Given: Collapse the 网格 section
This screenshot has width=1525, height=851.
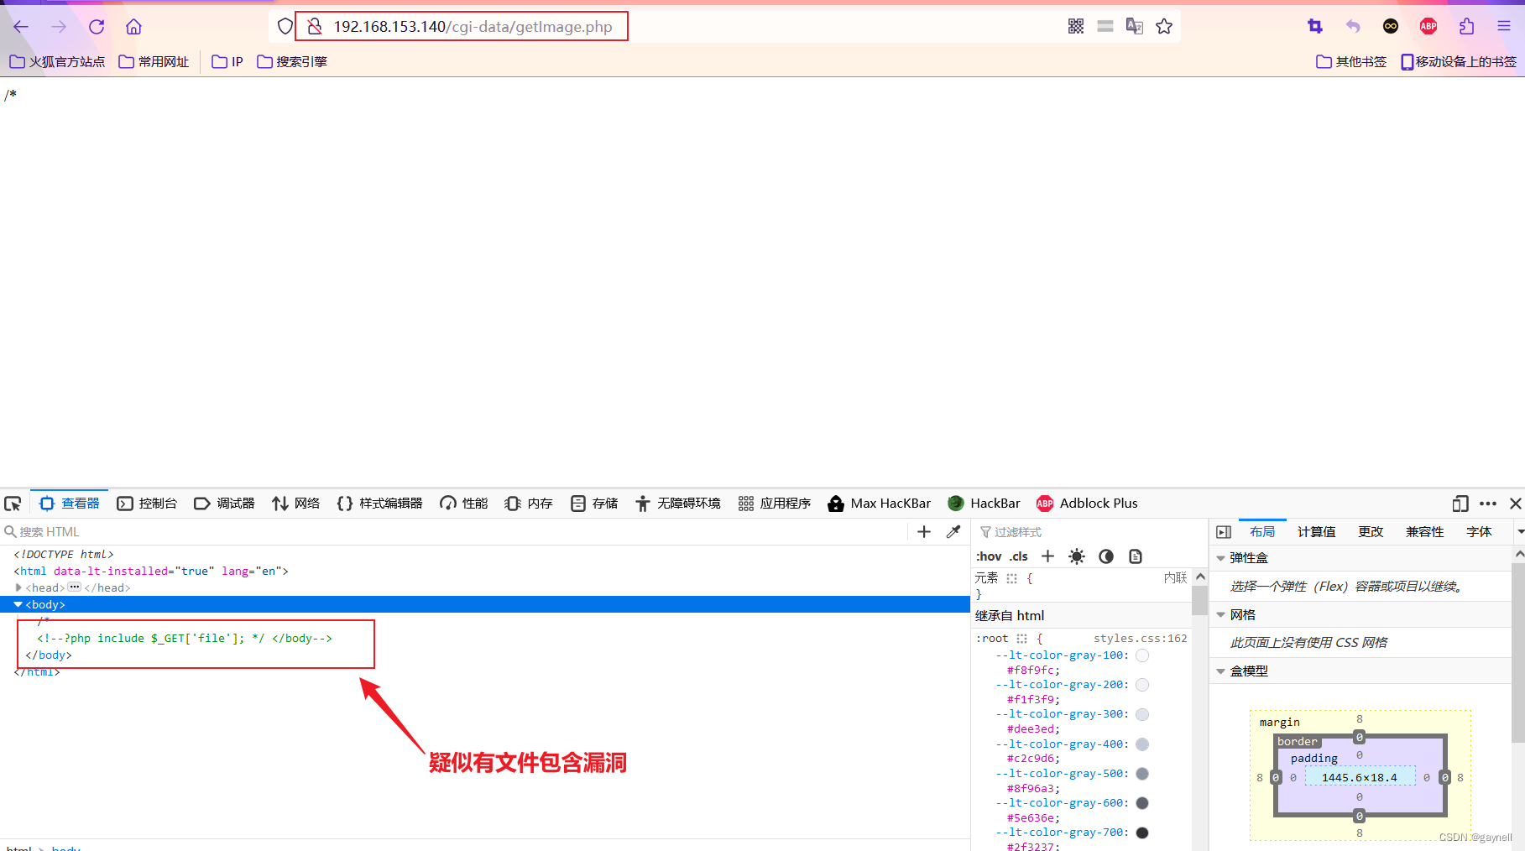Looking at the screenshot, I should coord(1221,615).
